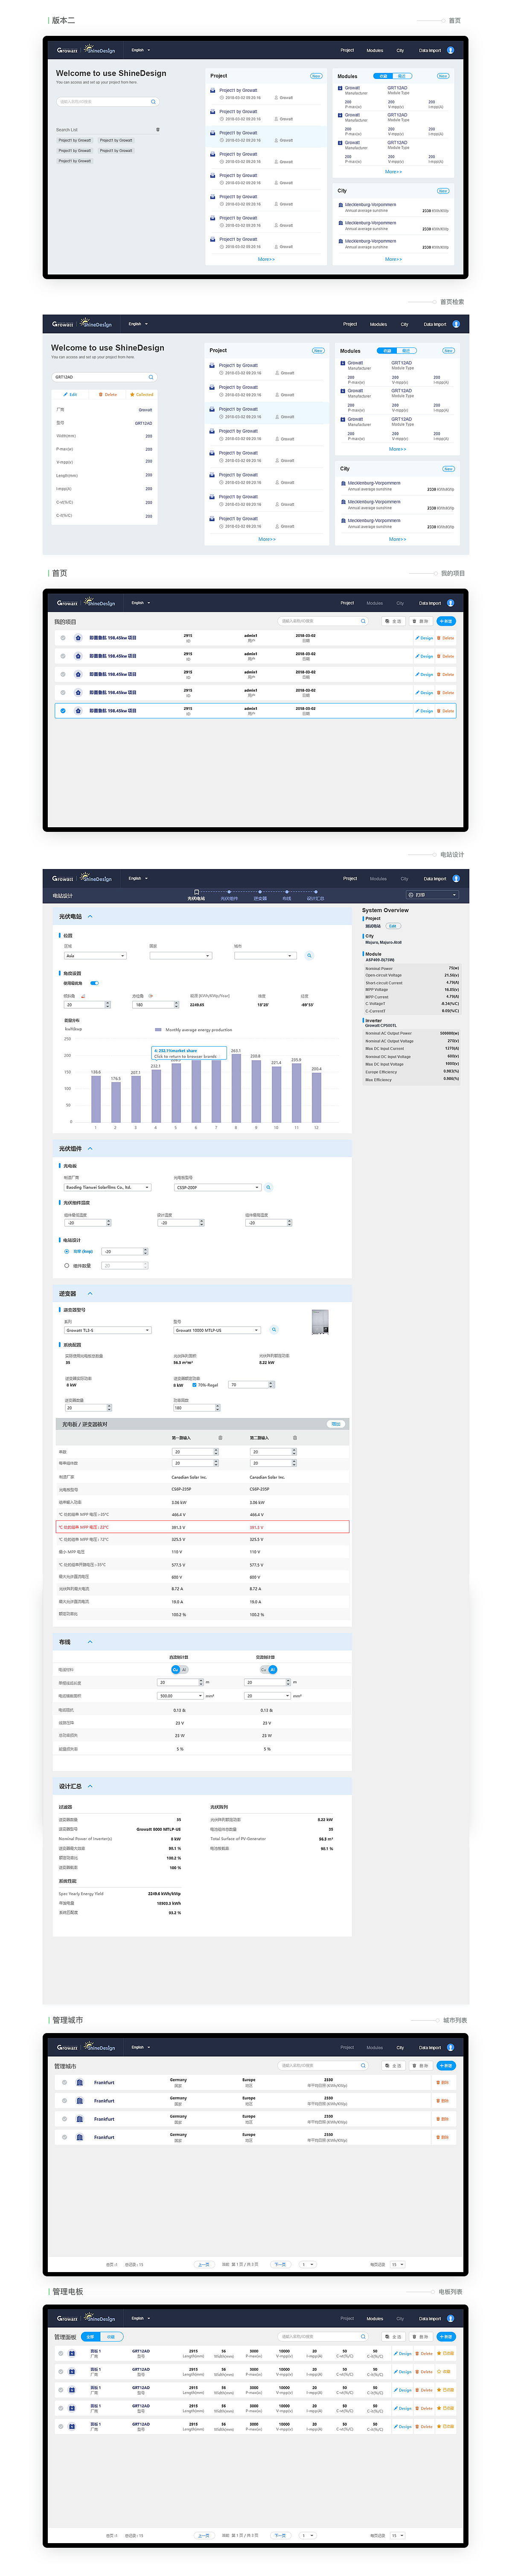
Task: Open Baoding Tianwei manufacturer dropdown
Action: 108,1187
